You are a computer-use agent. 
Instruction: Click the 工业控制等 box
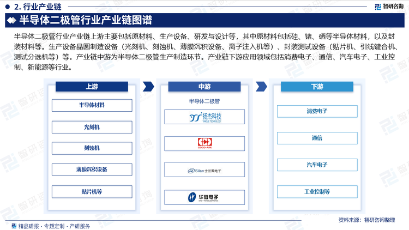pyautogui.click(x=317, y=192)
